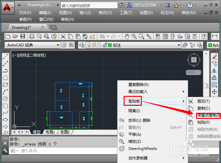Select the Mirror modify tool
This screenshot has width=221, height=163.
pyautogui.click(x=214, y=71)
